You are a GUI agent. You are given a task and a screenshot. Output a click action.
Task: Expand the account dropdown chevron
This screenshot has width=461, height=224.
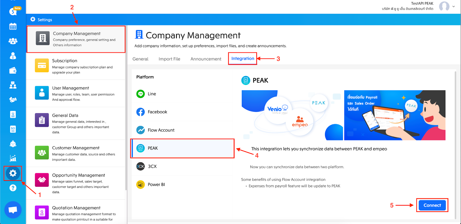pyautogui.click(x=454, y=6)
